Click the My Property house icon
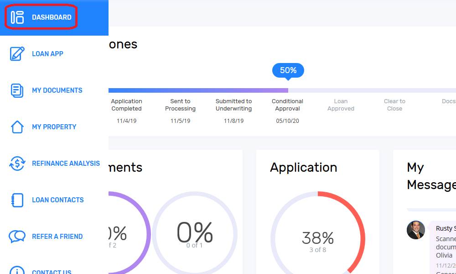The width and height of the screenshot is (456, 274). tap(17, 127)
